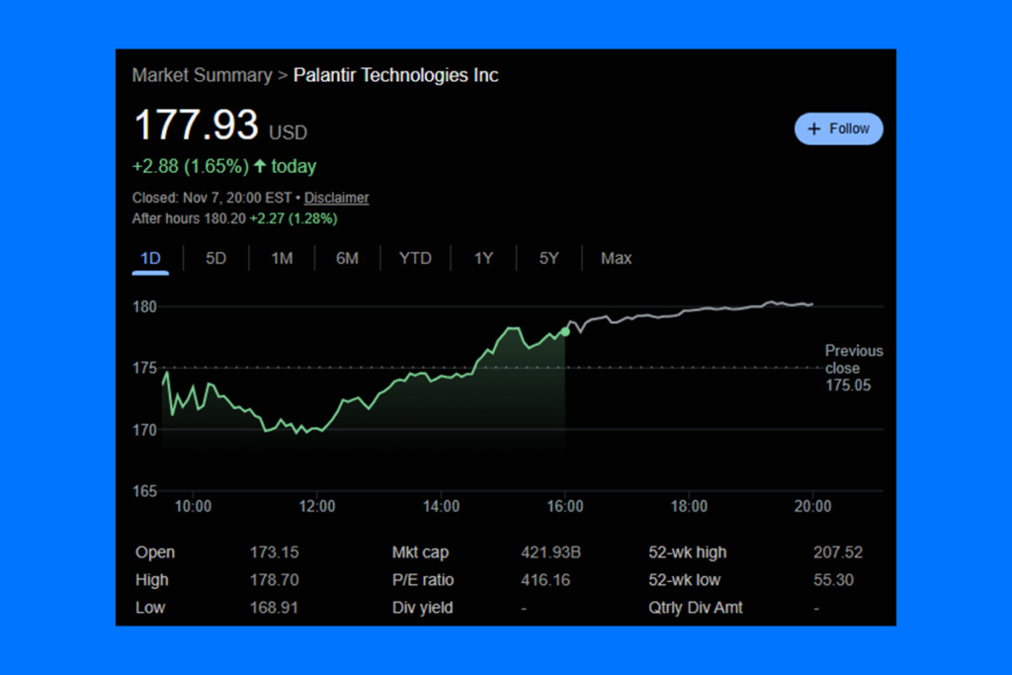Open the Disclaimer link
1012x675 pixels.
click(x=336, y=198)
